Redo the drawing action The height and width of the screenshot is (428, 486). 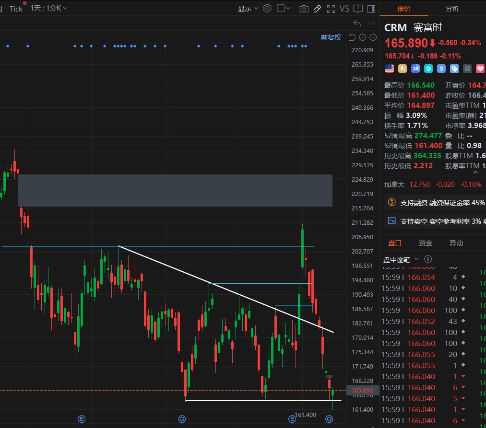tap(371, 23)
